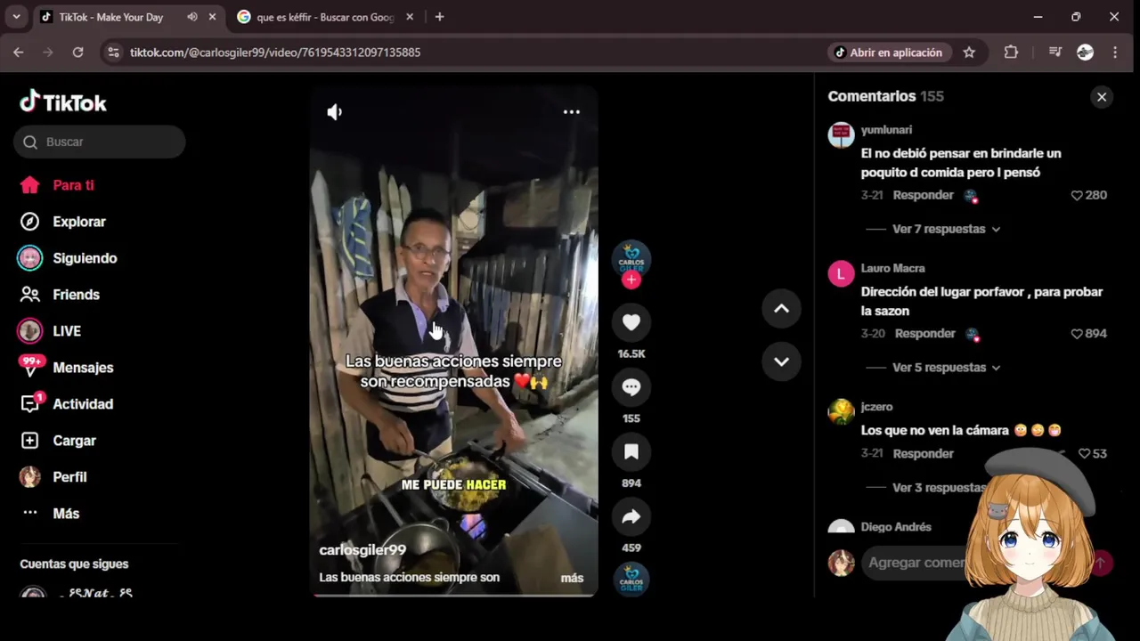1140x641 pixels.
Task: Save video with the bookmark icon
Action: pos(631,452)
